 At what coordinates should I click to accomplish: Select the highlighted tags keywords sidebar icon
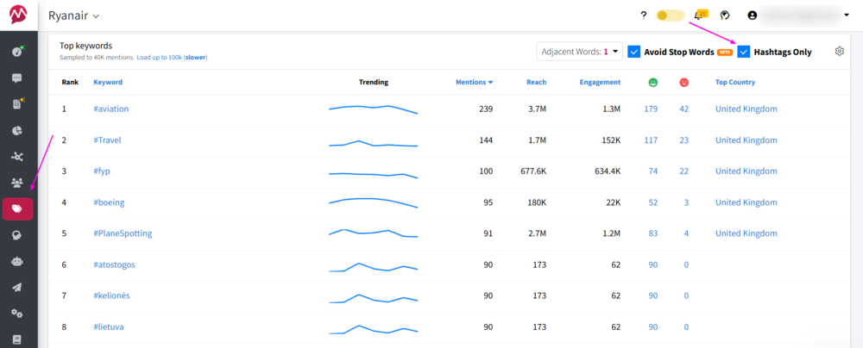(x=17, y=209)
